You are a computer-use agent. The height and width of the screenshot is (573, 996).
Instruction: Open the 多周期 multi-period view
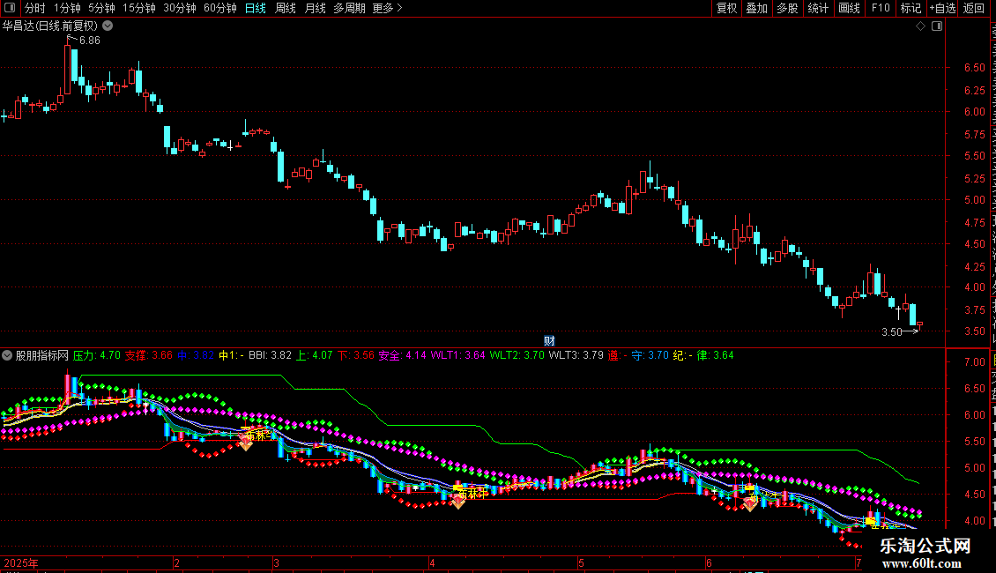(349, 8)
